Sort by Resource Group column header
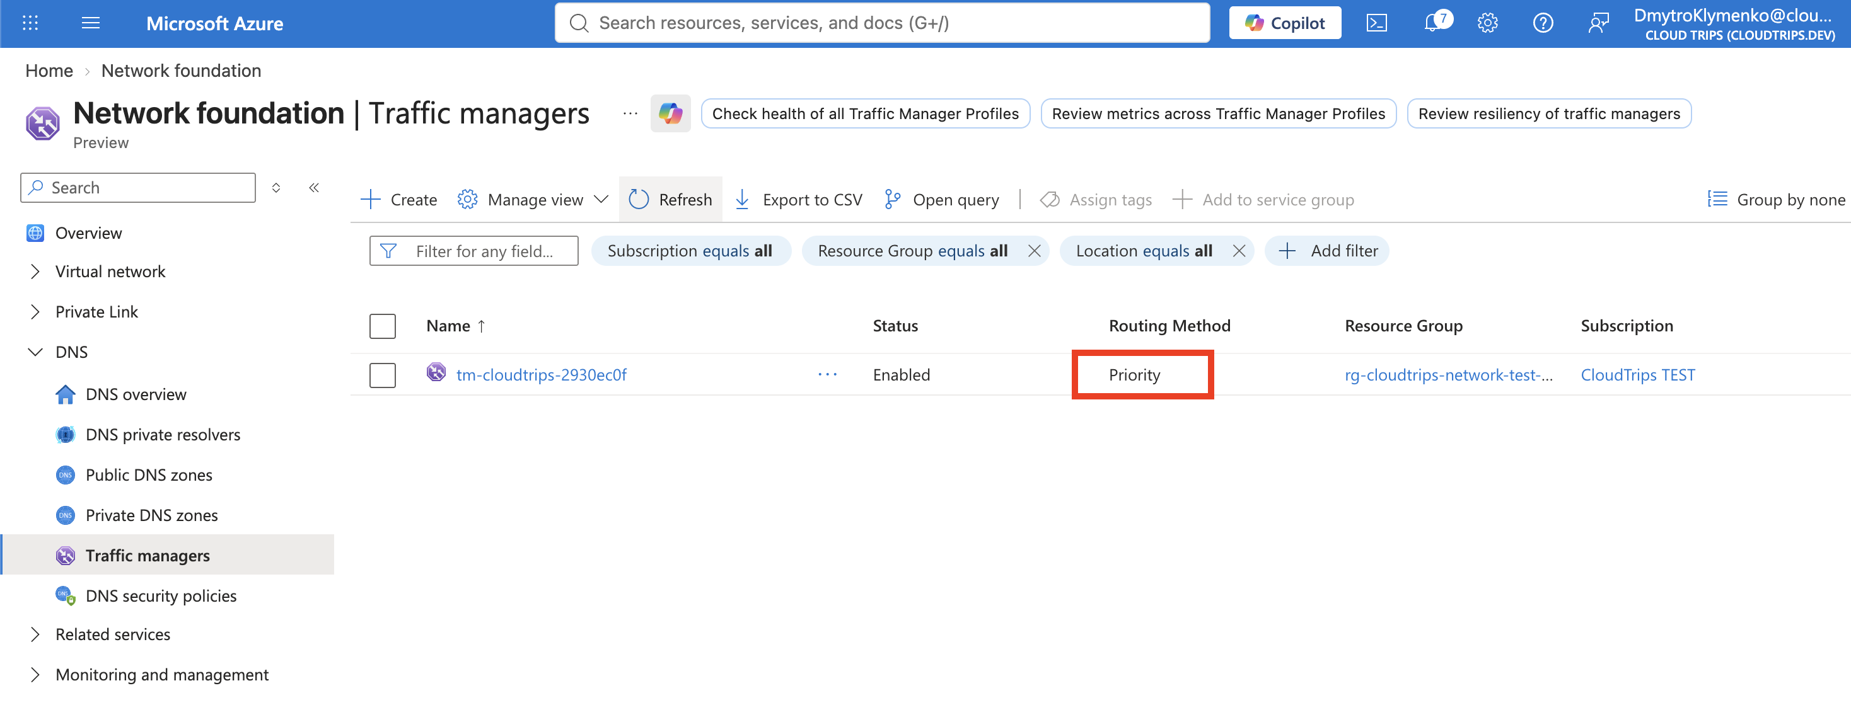The height and width of the screenshot is (722, 1851). 1403,326
